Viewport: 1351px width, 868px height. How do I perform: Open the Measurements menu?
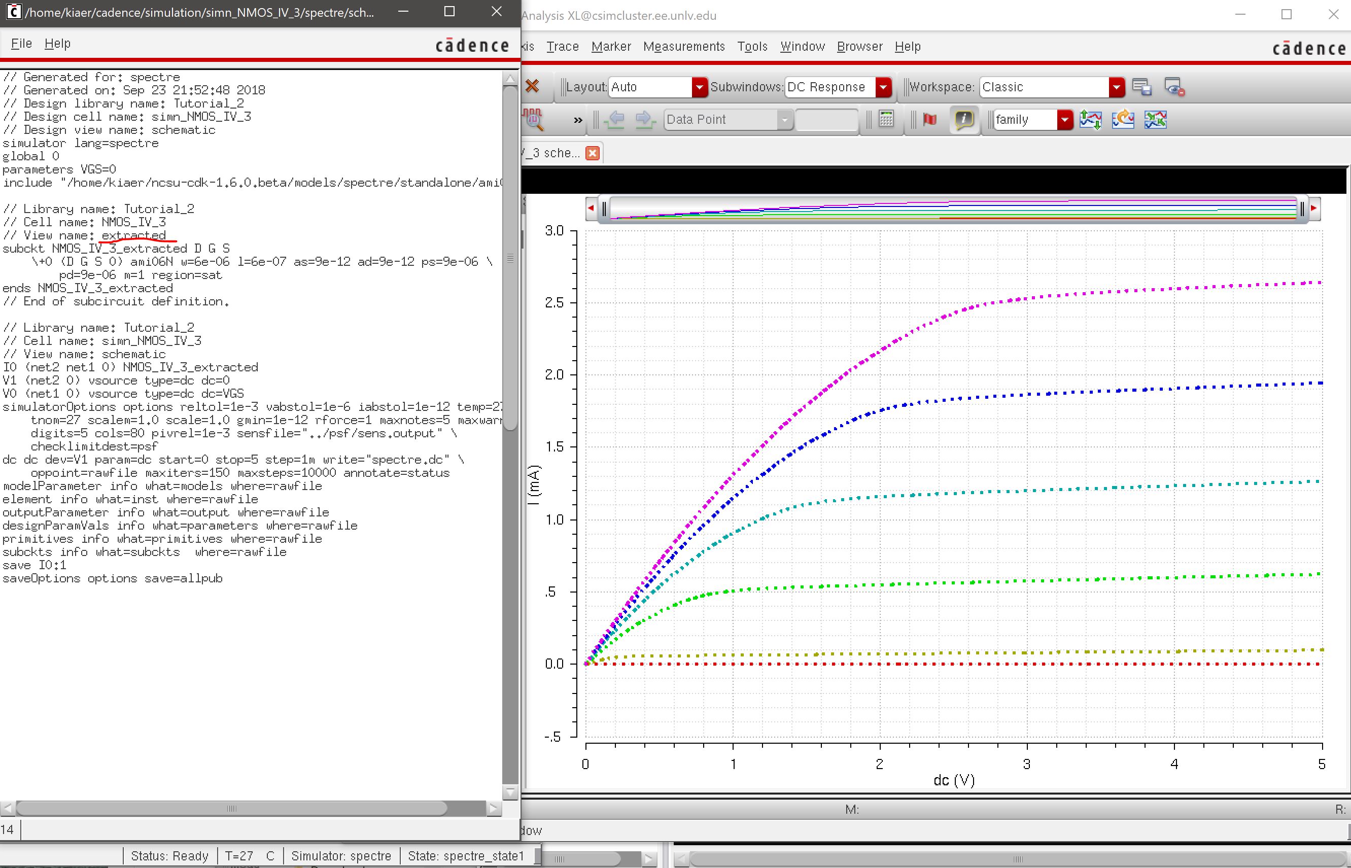(684, 46)
